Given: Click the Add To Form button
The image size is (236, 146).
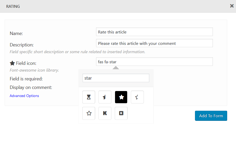Looking at the screenshot, I should 211,116.
